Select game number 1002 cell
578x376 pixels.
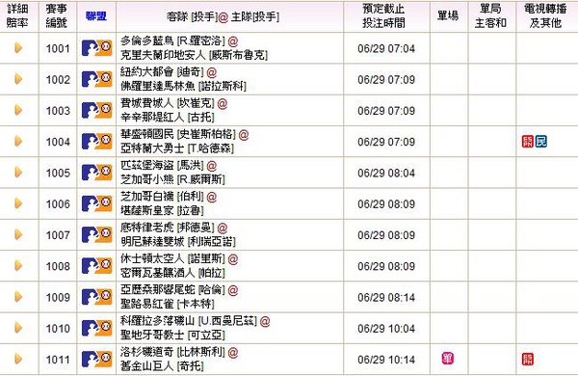click(x=58, y=79)
